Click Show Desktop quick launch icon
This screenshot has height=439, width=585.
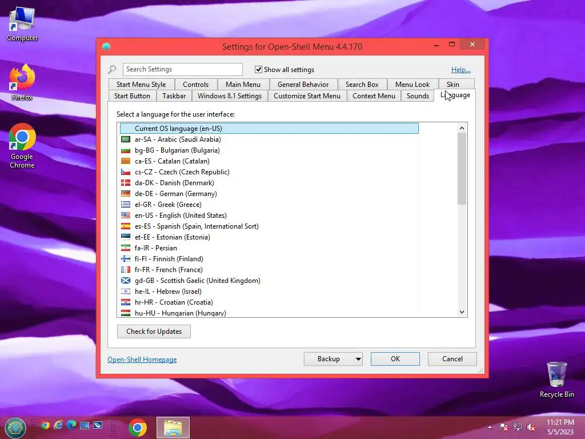pos(85,425)
